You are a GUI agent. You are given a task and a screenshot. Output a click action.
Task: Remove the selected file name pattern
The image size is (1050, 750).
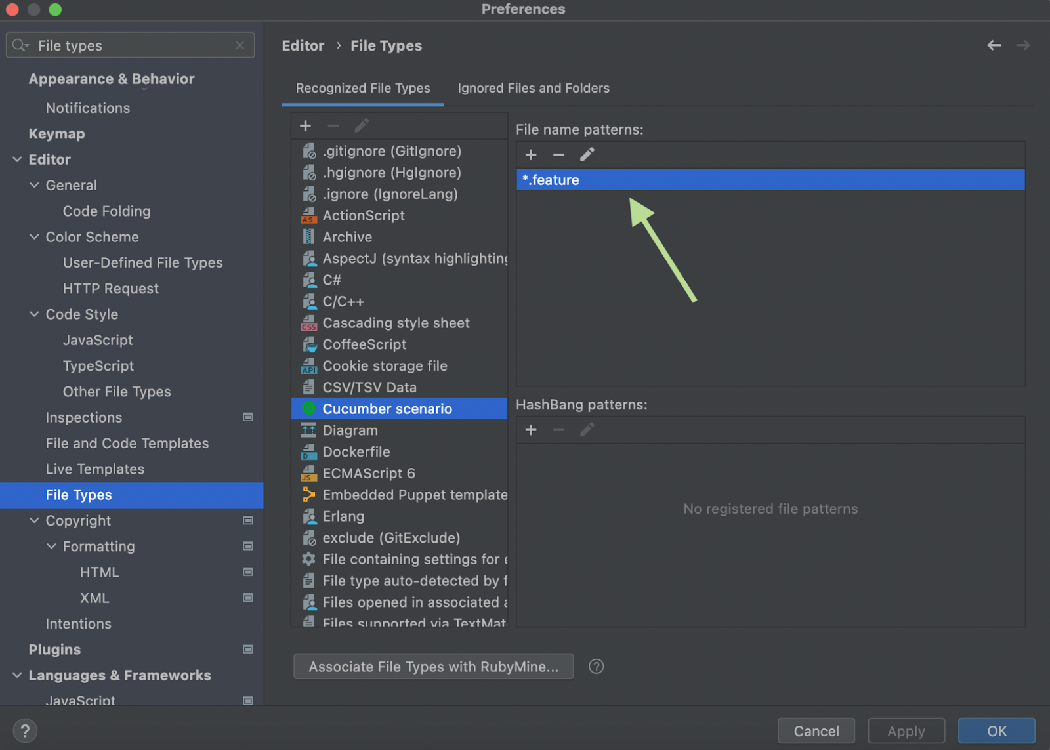tap(558, 154)
